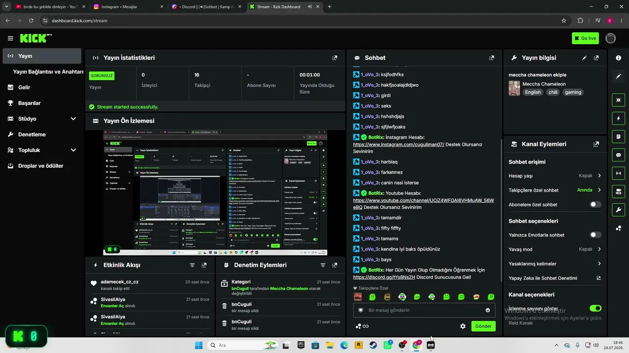Switch to the Instagram Mesajlar browser tab
This screenshot has height=353, width=629.
point(128,7)
